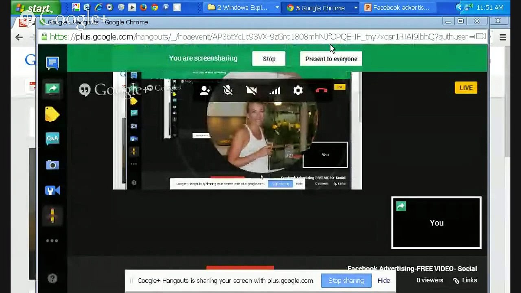
Task: Open '5 Google Chrome' taskbar group
Action: coord(322,7)
